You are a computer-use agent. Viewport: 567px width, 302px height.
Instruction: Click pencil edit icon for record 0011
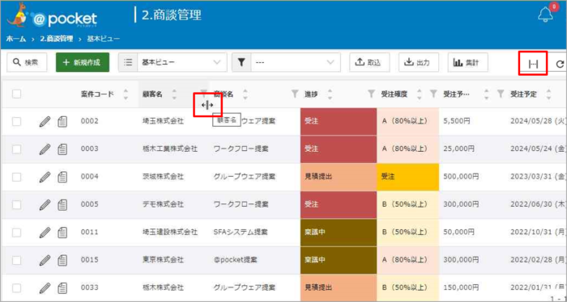click(45, 233)
